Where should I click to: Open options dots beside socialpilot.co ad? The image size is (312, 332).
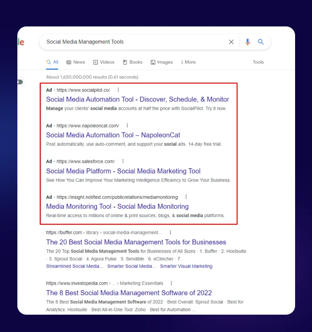(x=118, y=90)
